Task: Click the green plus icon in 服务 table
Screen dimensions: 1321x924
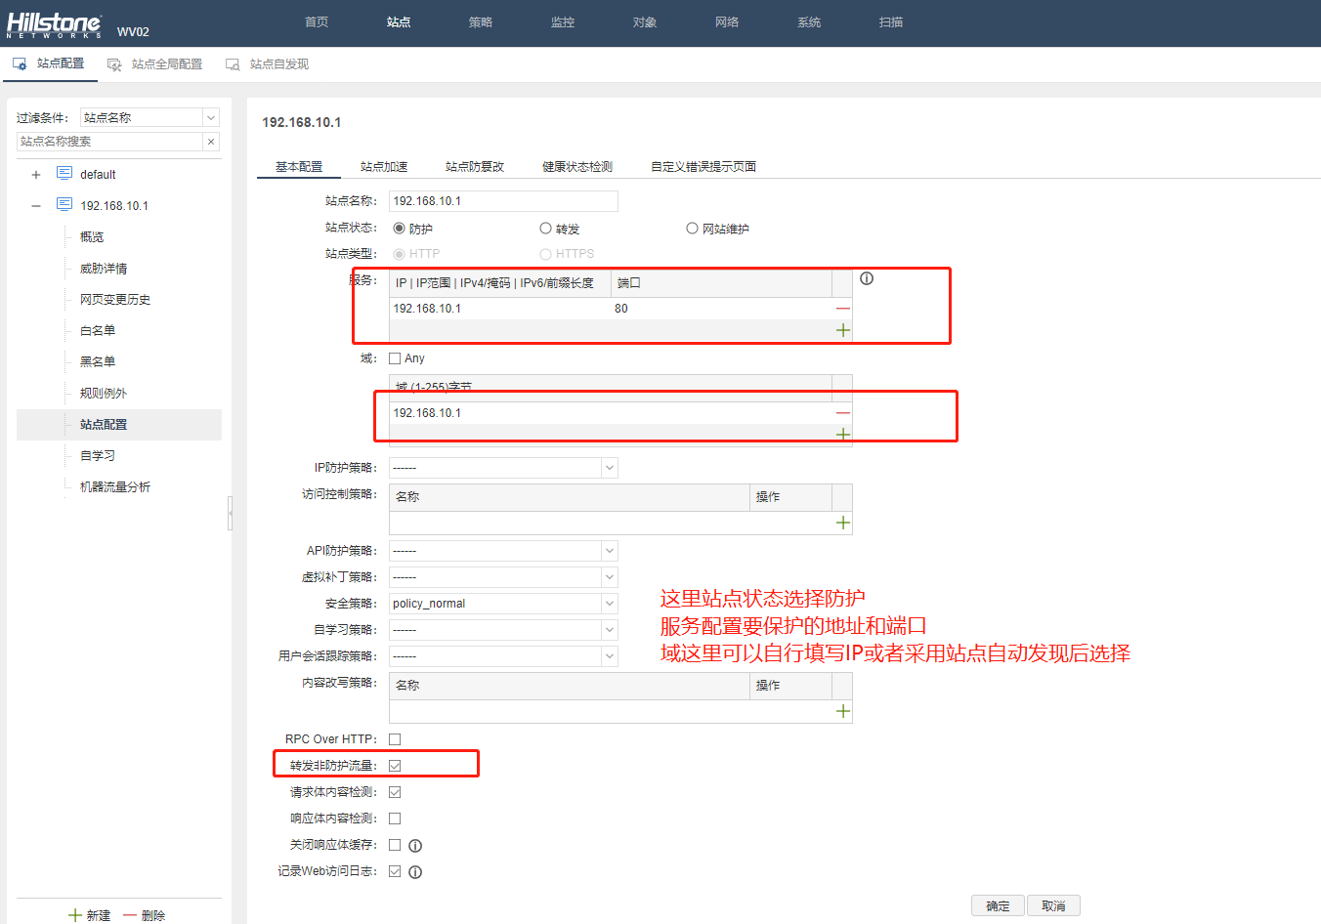Action: (842, 331)
